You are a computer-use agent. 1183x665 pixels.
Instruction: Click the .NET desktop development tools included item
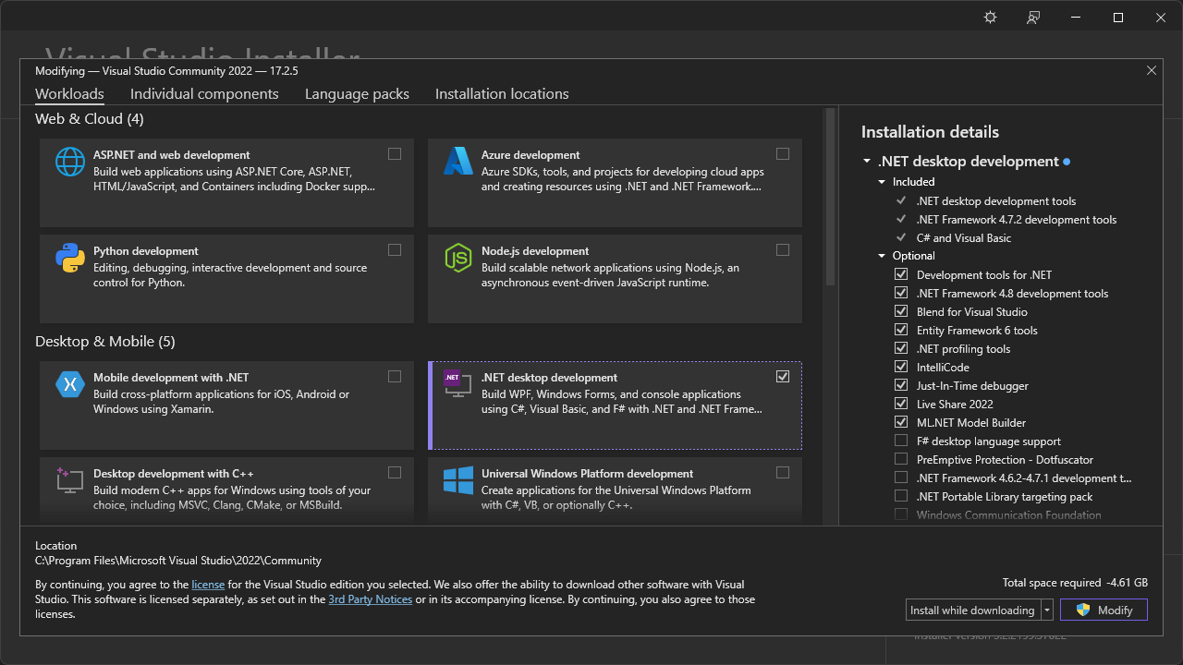(996, 201)
